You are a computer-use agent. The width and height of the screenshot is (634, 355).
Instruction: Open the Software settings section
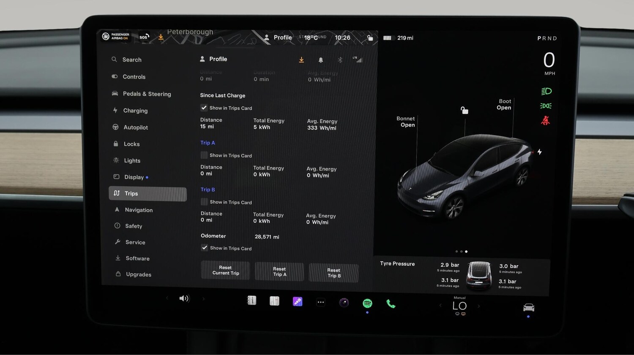pos(137,258)
